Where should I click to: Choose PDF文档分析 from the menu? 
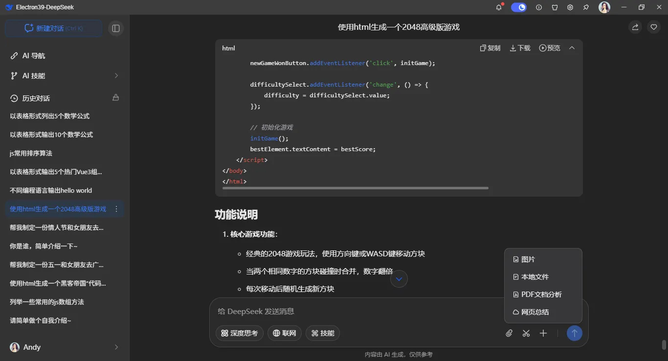(541, 294)
